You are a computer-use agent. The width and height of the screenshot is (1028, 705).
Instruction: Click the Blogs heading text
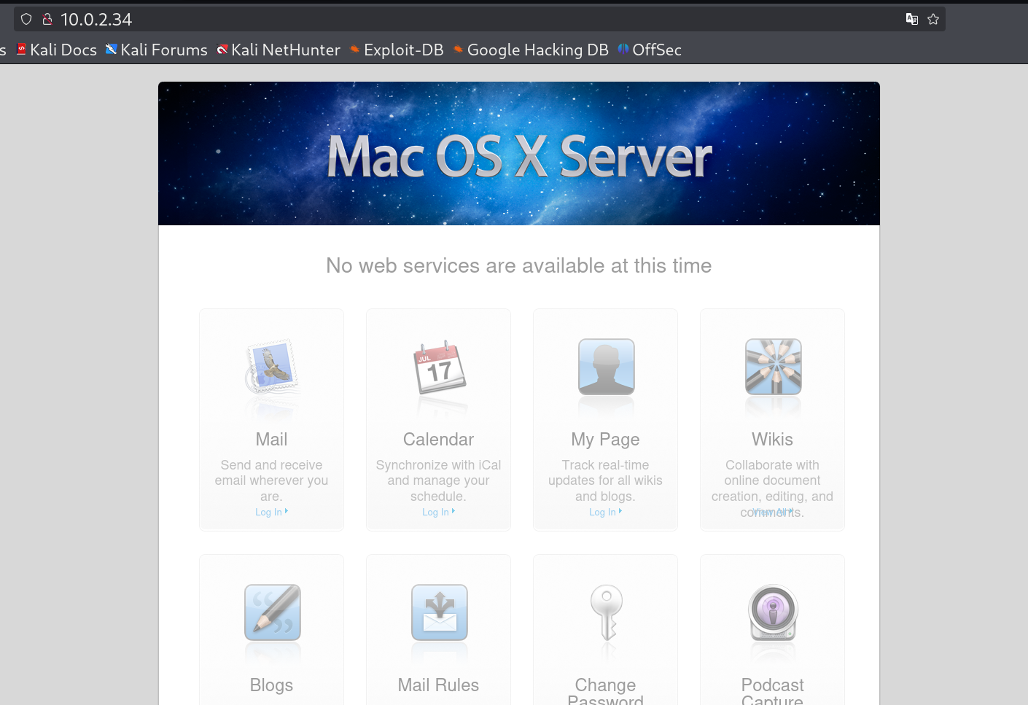coord(271,685)
